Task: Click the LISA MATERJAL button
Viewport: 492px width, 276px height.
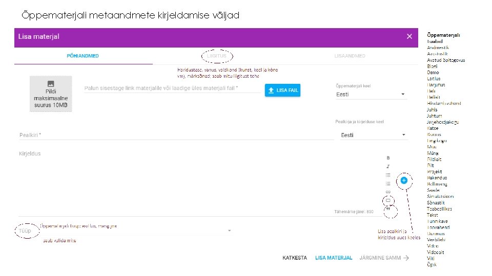Action: 334,258
